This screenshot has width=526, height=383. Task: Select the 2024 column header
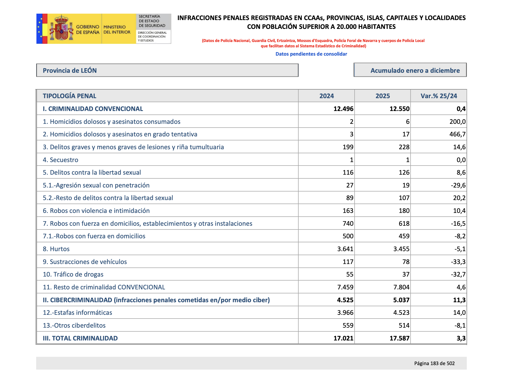[326, 95]
